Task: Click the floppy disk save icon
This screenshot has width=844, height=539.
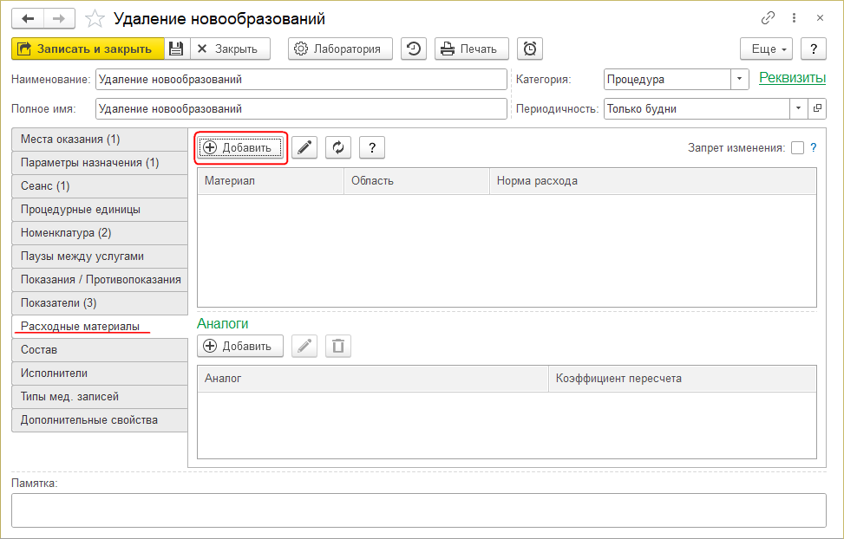Action: [x=176, y=49]
